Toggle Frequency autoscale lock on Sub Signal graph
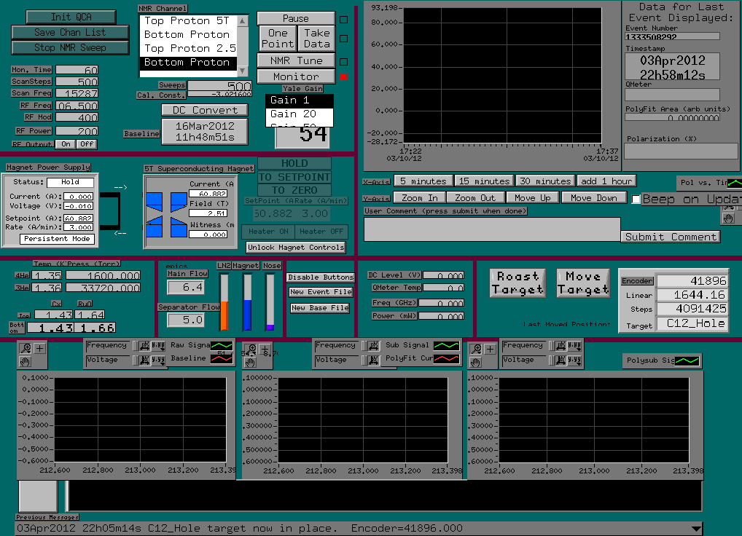The image size is (742, 536). [x=364, y=346]
